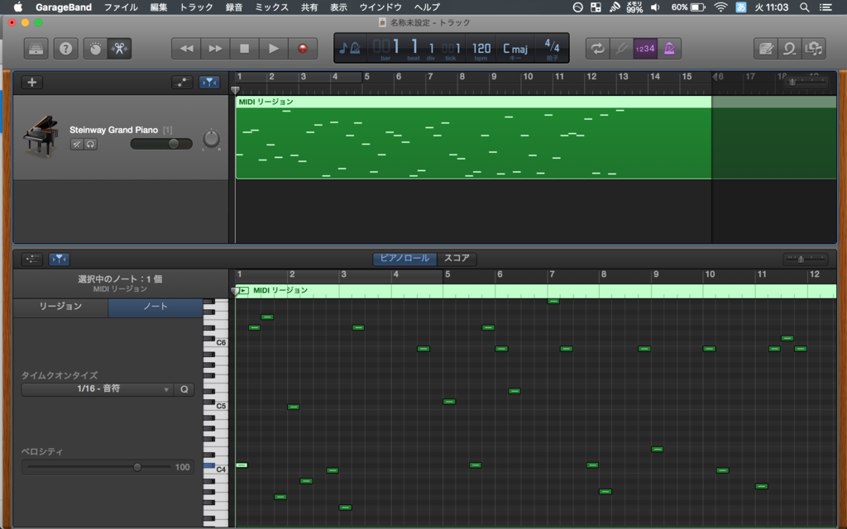Open the ウインドウ menu
The width and height of the screenshot is (847, 529).
point(380,7)
